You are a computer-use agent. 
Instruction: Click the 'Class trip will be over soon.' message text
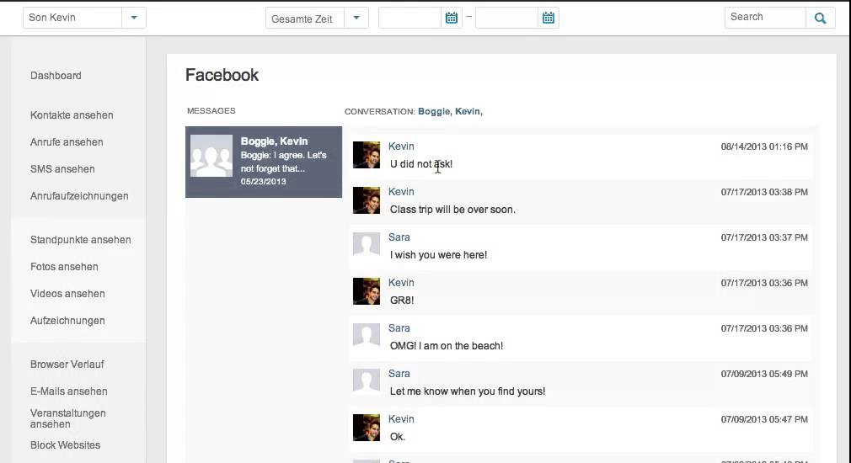tap(452, 210)
